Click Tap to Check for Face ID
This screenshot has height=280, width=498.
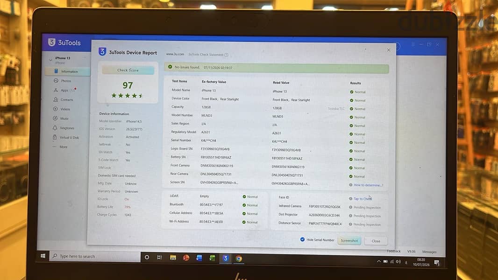click(x=363, y=199)
